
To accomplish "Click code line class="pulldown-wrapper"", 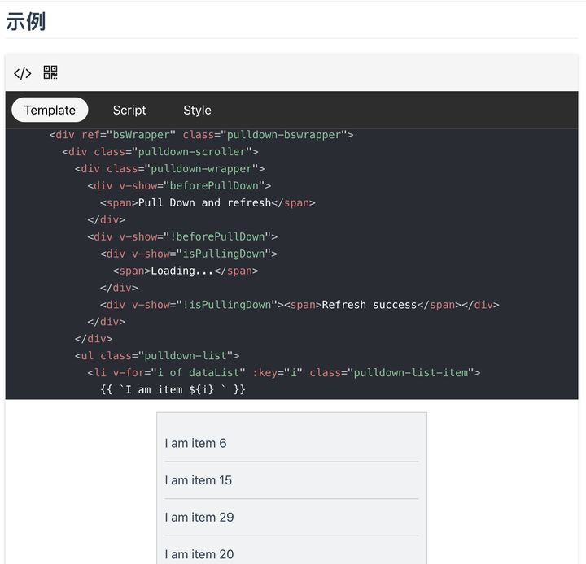I will [169, 169].
